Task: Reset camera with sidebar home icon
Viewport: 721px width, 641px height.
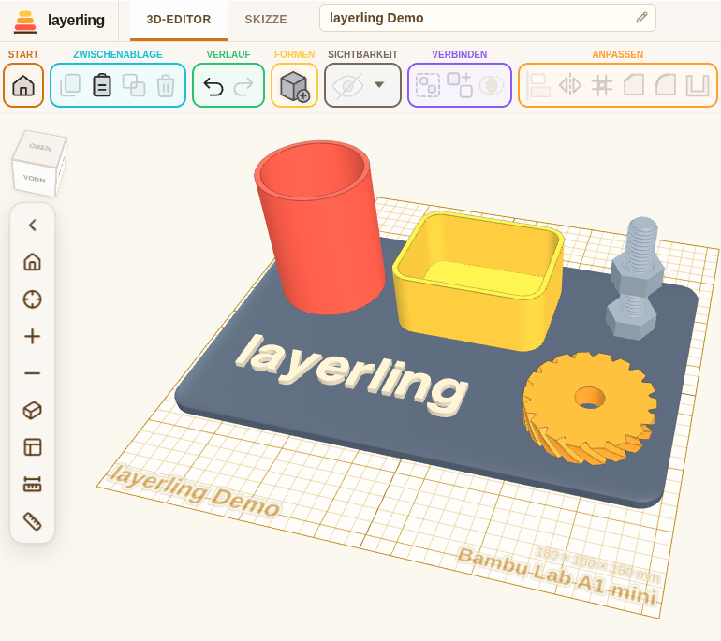Action: 32,262
